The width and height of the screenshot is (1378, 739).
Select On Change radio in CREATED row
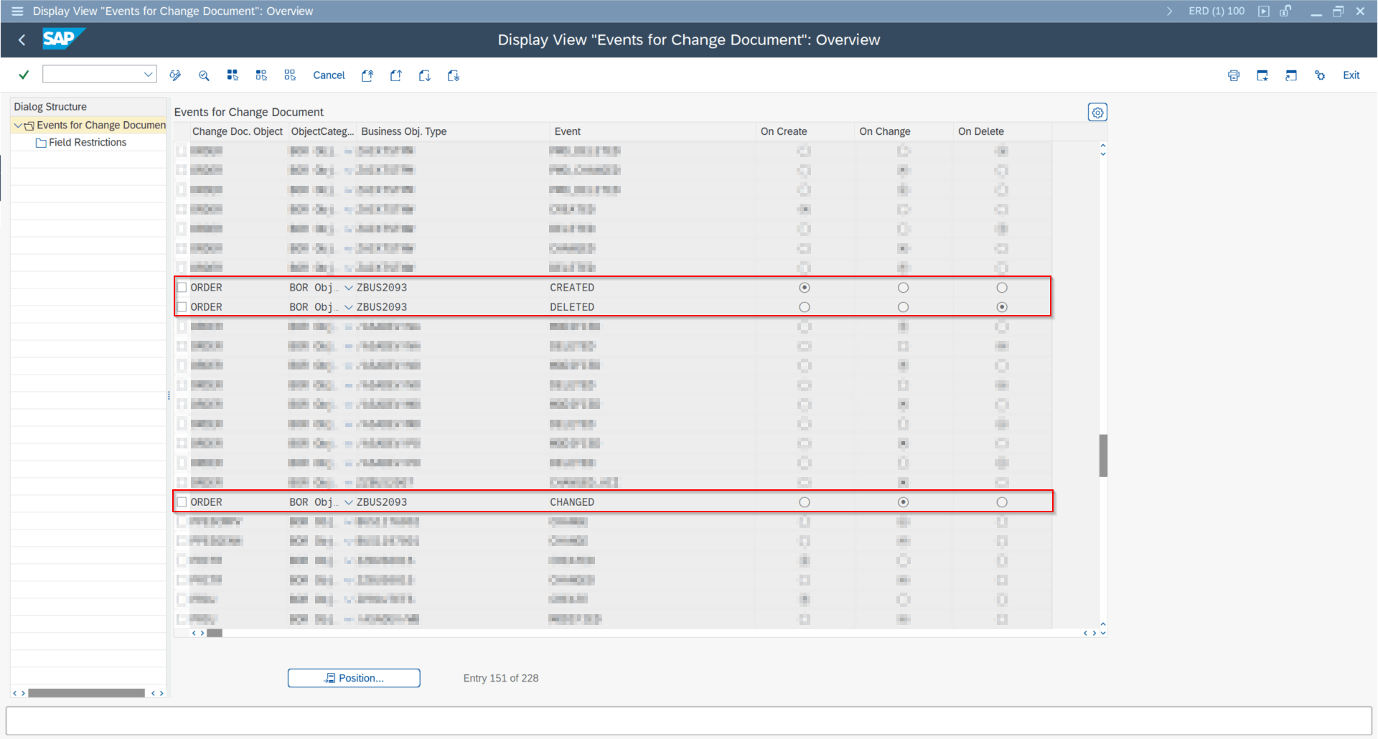tap(904, 288)
